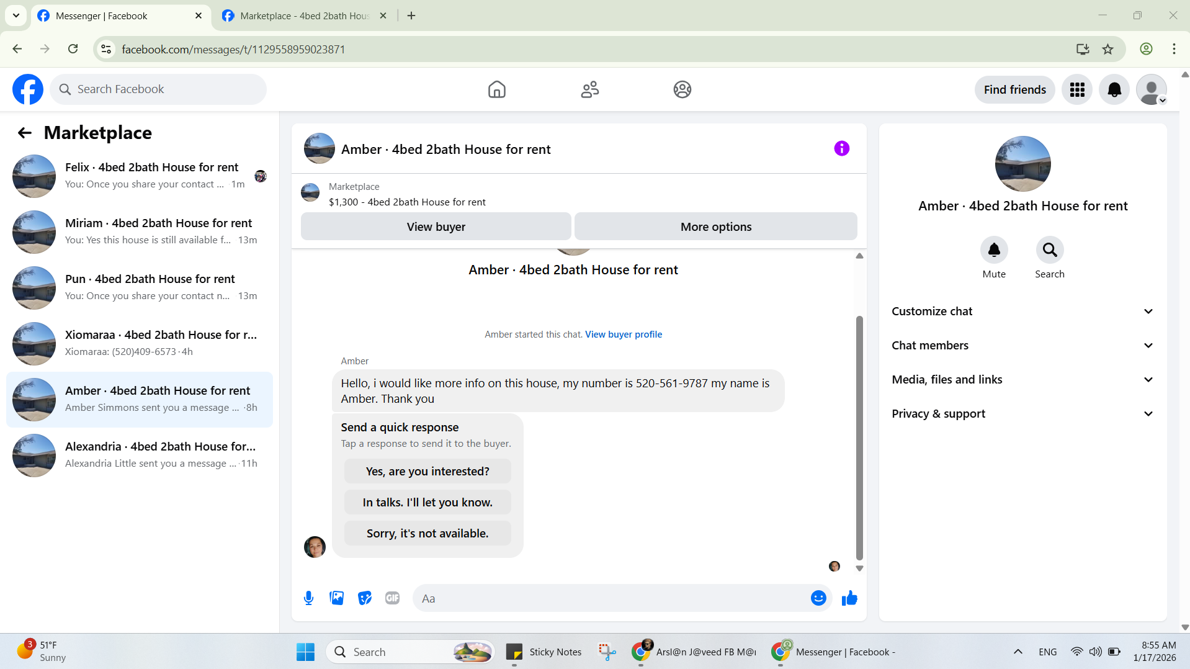Go to the Home feed icon
This screenshot has height=669, width=1190.
(x=496, y=89)
